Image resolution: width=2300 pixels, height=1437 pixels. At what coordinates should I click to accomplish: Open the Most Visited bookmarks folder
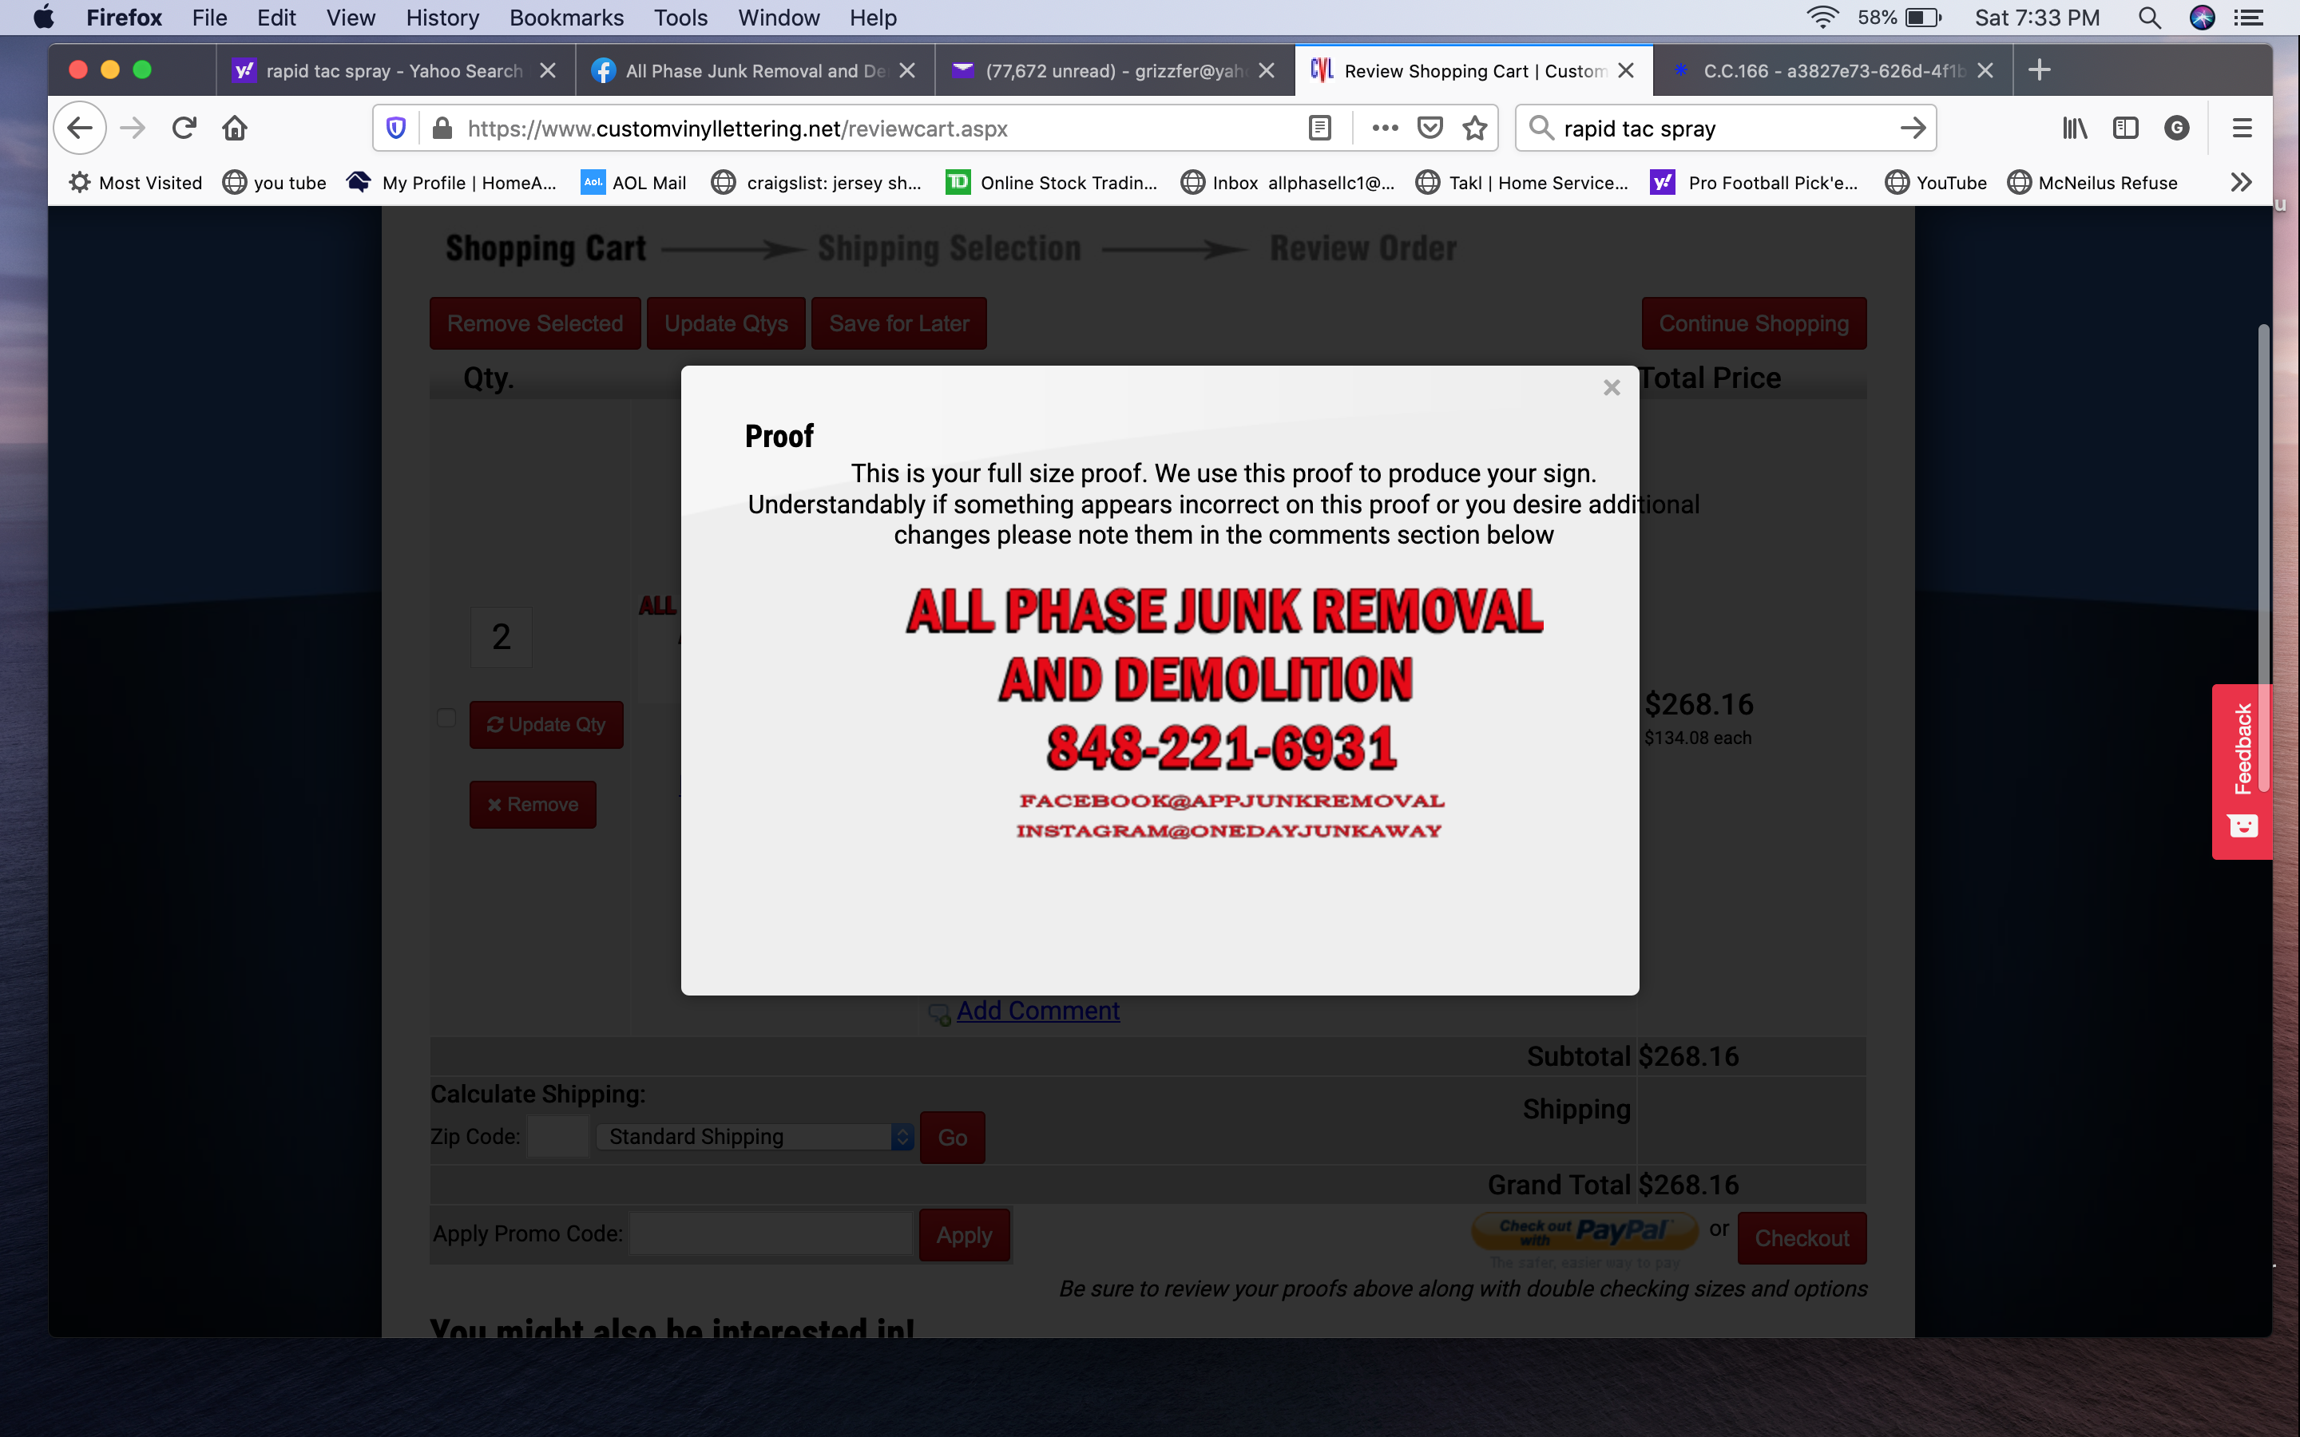pyautogui.click(x=136, y=183)
